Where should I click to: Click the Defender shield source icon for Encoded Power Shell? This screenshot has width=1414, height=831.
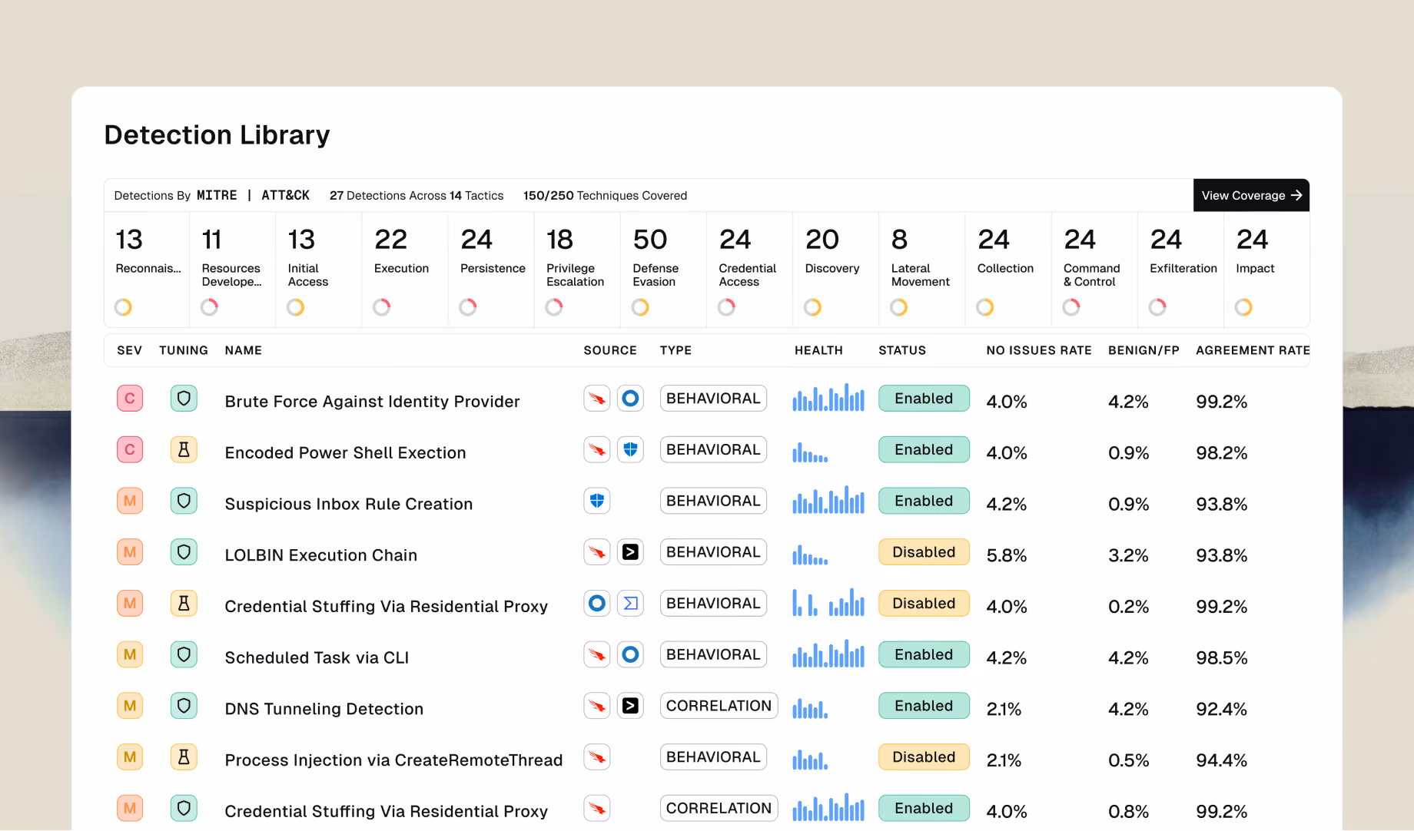(x=630, y=449)
